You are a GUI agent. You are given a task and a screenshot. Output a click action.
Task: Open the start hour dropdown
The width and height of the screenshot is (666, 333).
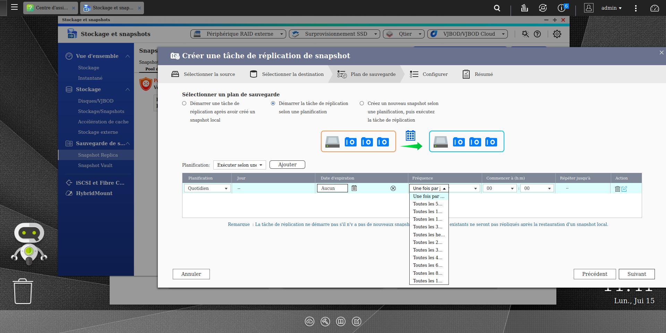pos(500,188)
